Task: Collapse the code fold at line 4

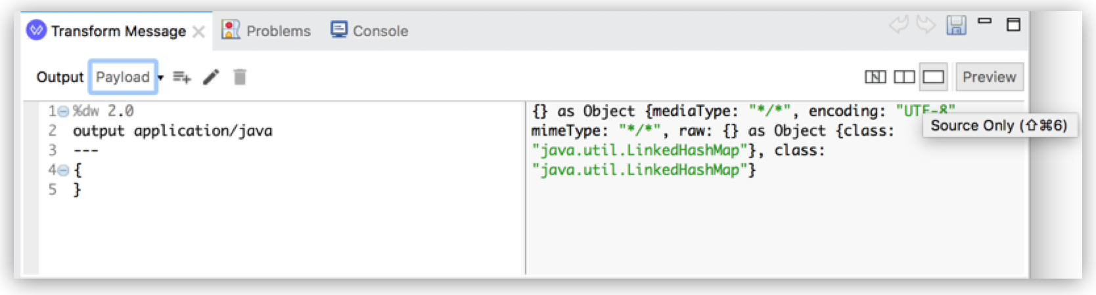Action: tap(64, 170)
